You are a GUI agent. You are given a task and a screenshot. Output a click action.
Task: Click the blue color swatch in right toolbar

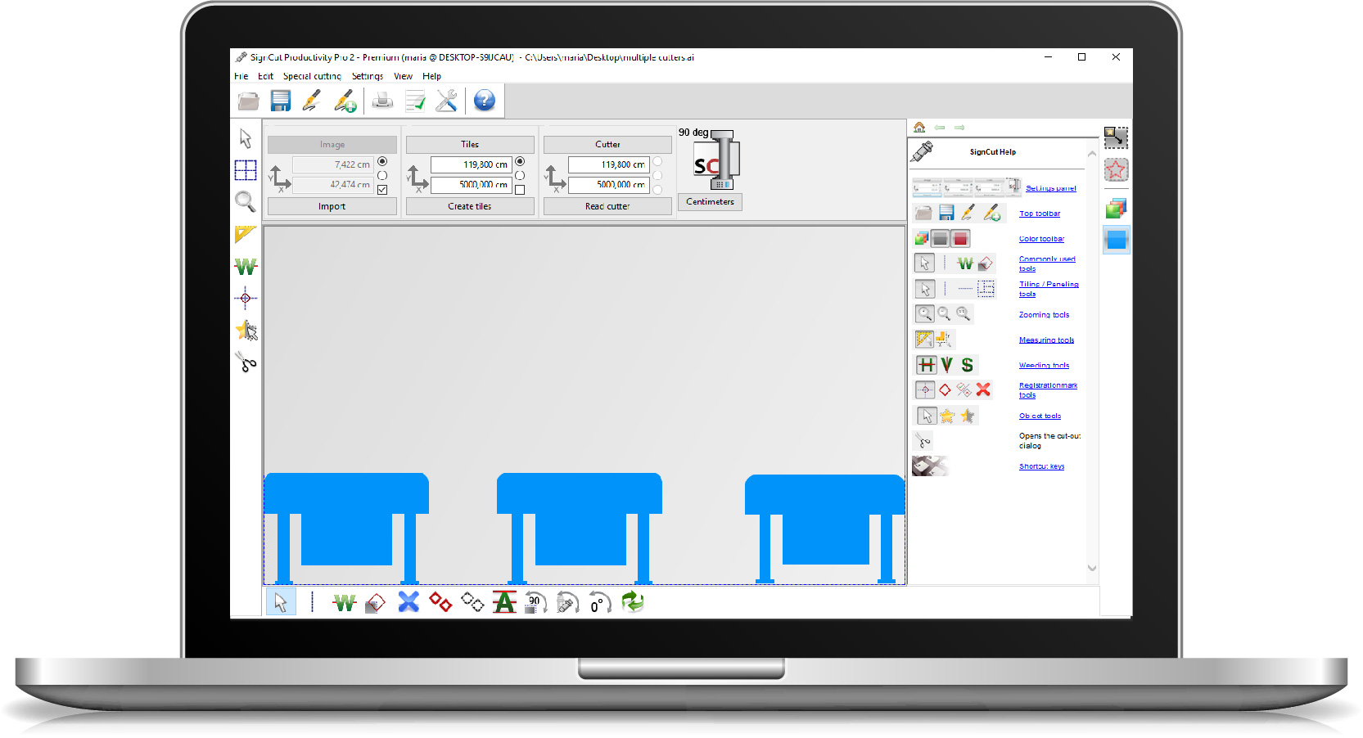1116,240
